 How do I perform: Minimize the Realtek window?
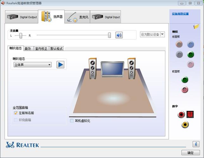tap(182, 3)
